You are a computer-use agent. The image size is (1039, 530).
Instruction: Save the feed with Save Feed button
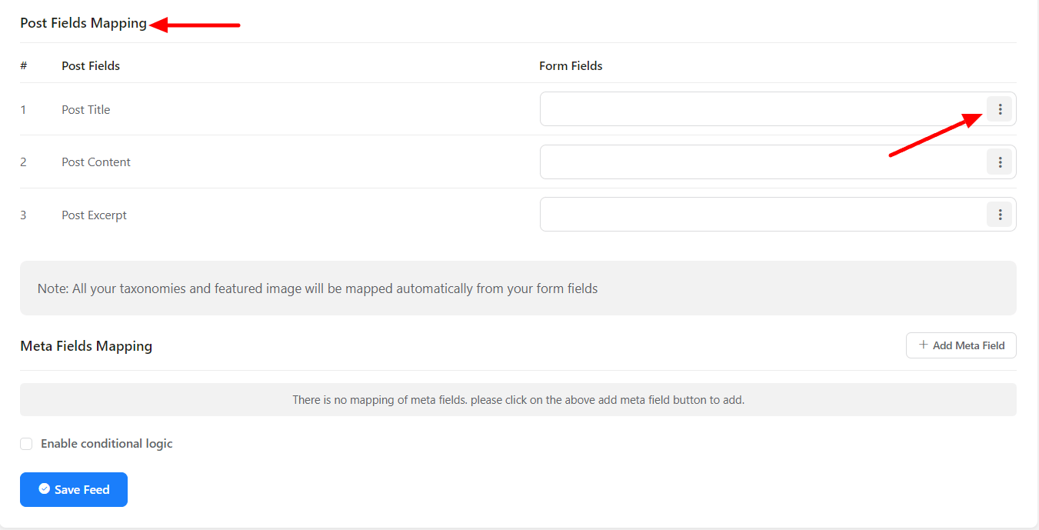[x=74, y=490]
